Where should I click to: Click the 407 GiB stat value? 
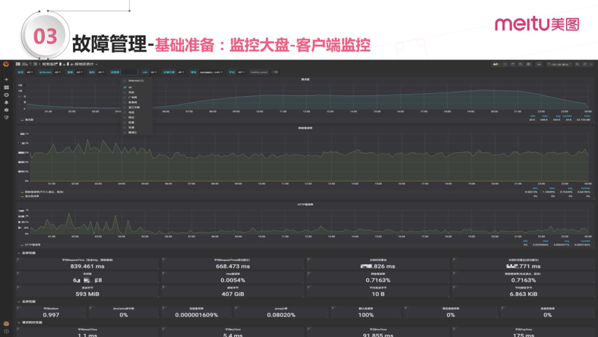pyautogui.click(x=233, y=294)
